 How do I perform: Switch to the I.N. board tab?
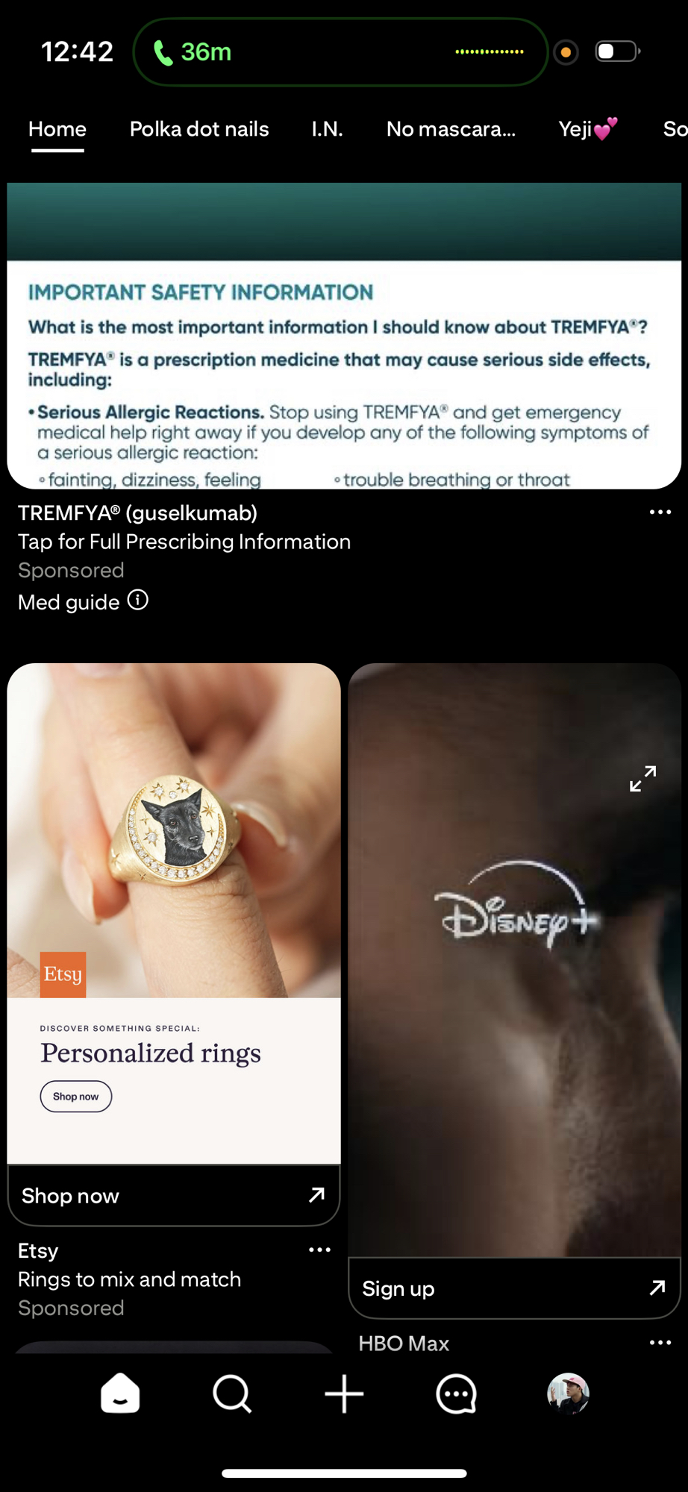point(328,129)
